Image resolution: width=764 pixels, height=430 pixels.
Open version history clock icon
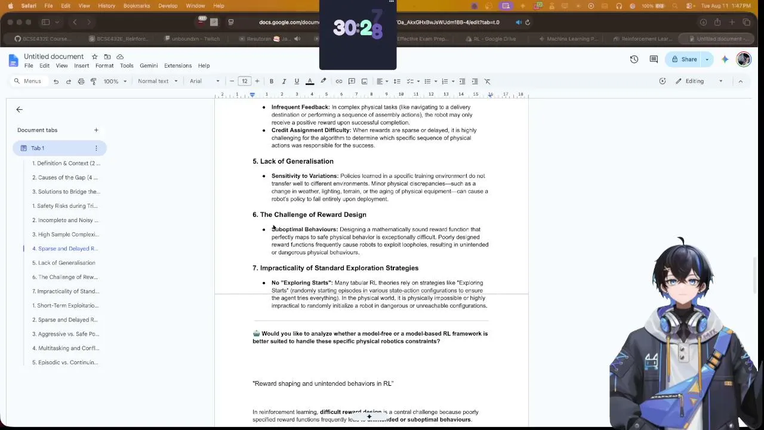(x=634, y=59)
